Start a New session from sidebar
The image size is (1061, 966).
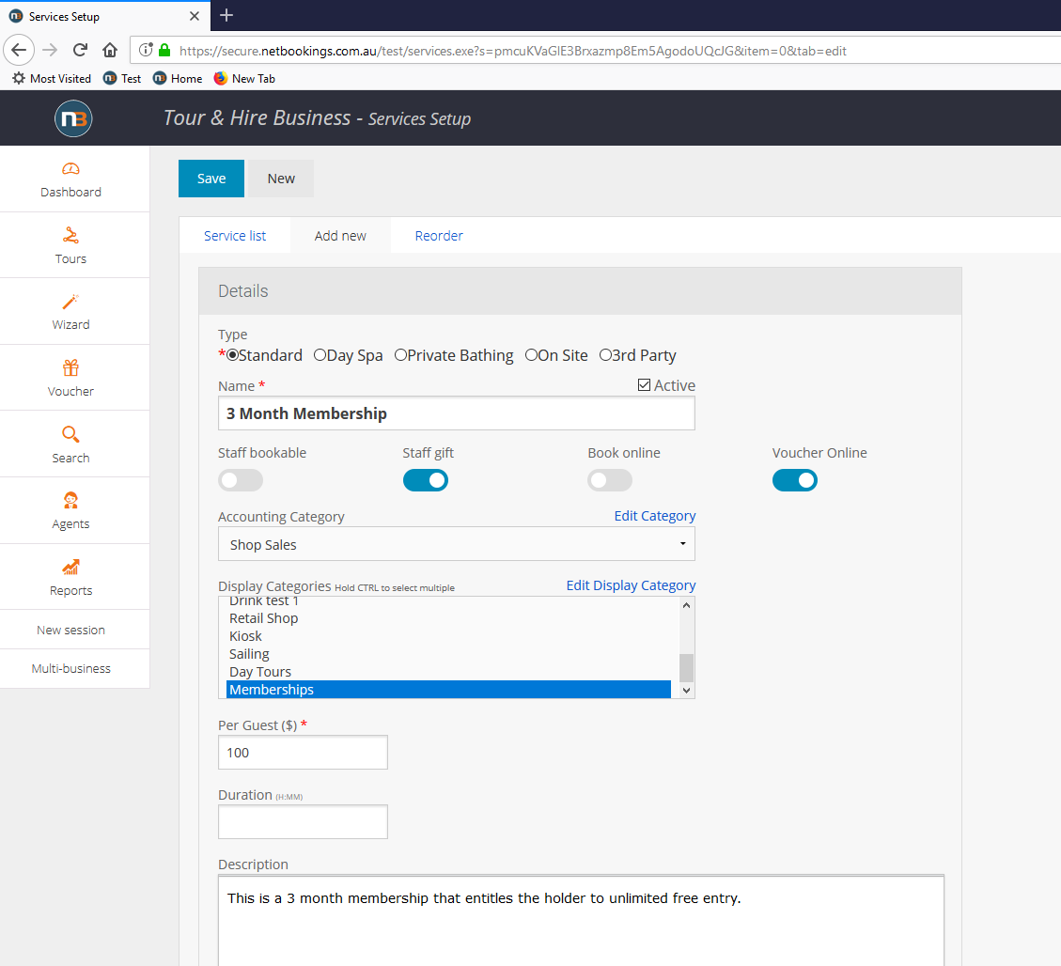click(x=71, y=630)
